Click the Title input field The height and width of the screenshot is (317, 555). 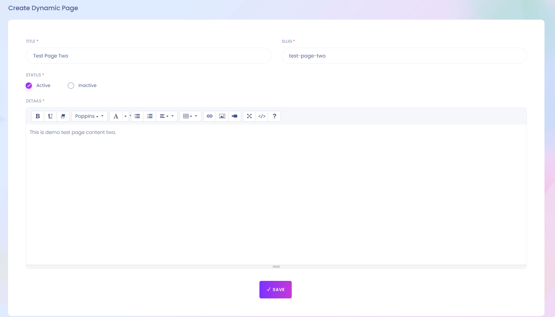point(148,56)
